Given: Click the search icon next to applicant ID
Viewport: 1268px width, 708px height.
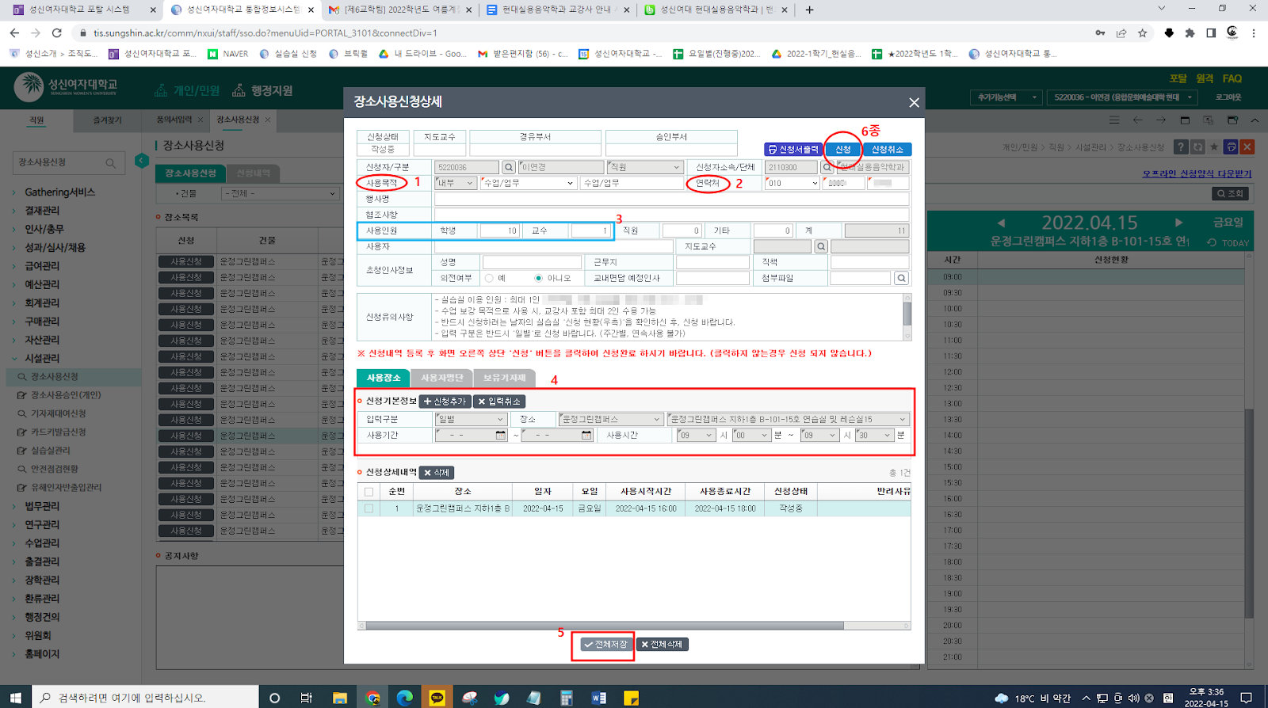Looking at the screenshot, I should tap(509, 167).
